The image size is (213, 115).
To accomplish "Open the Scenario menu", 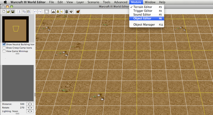I will [x=93, y=2].
